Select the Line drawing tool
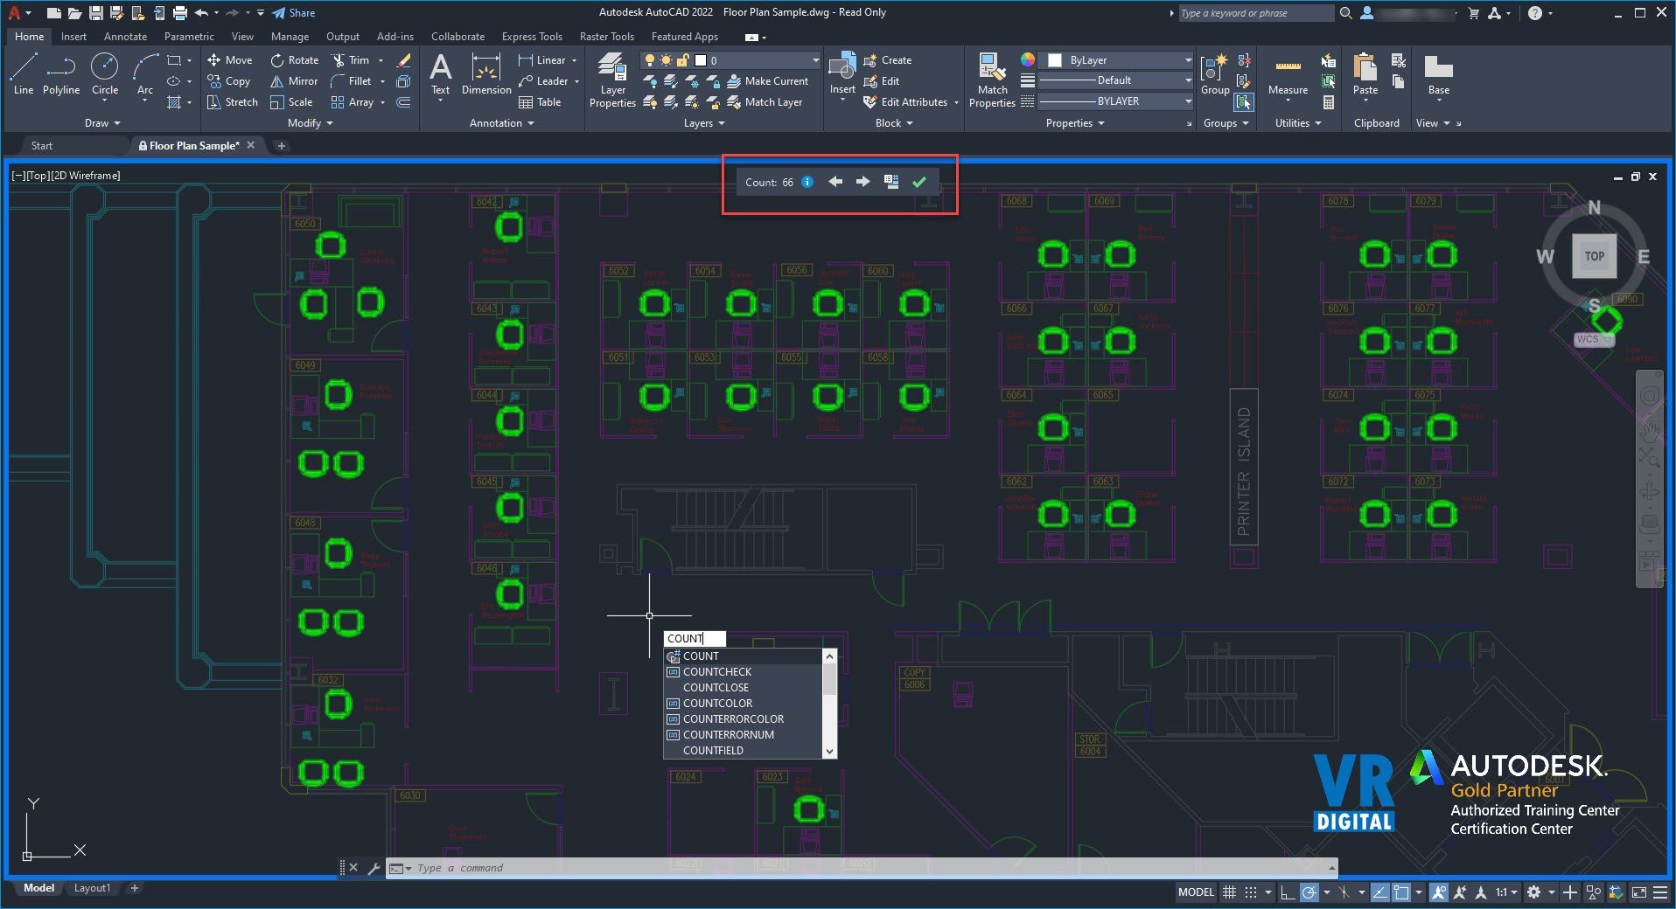This screenshot has height=909, width=1676. pos(24,74)
